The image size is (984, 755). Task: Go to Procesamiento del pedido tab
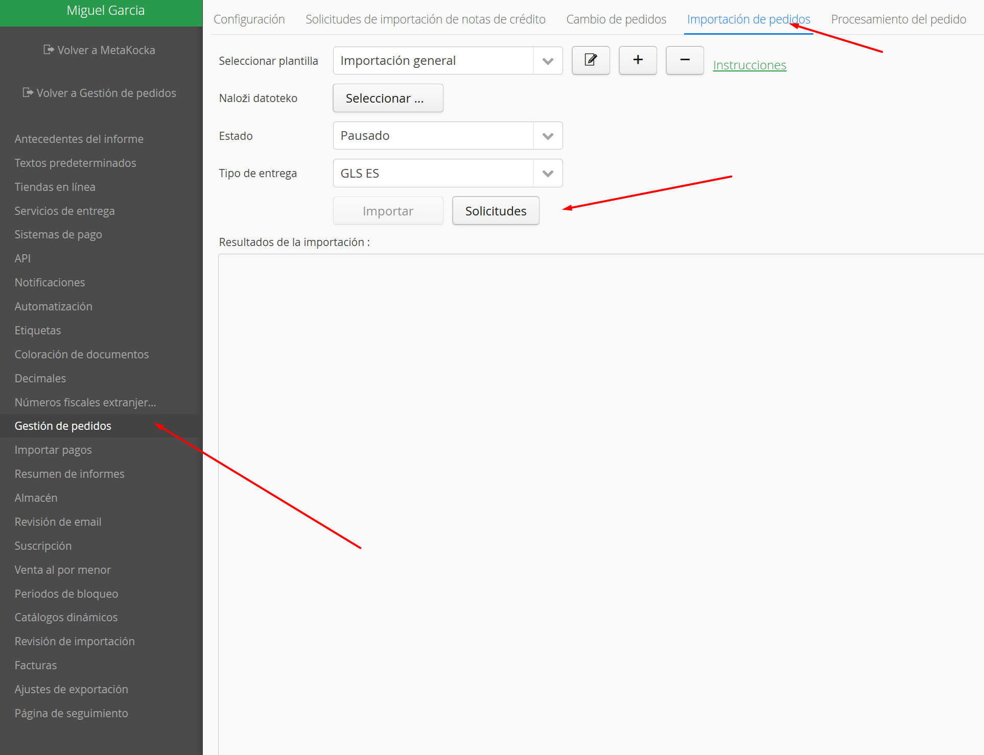pos(898,19)
